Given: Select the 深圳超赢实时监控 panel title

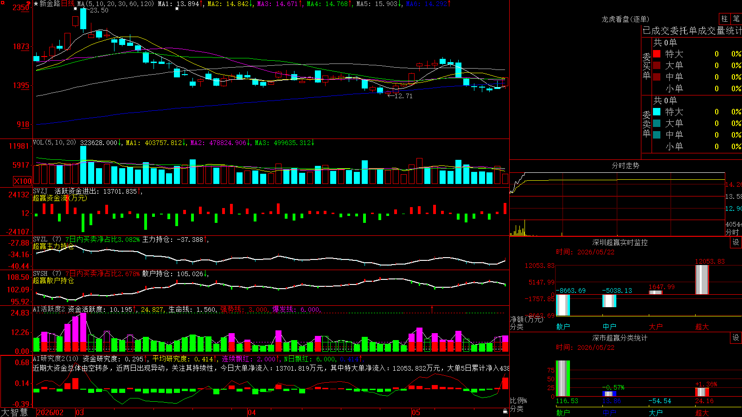Looking at the screenshot, I should pyautogui.click(x=620, y=242).
